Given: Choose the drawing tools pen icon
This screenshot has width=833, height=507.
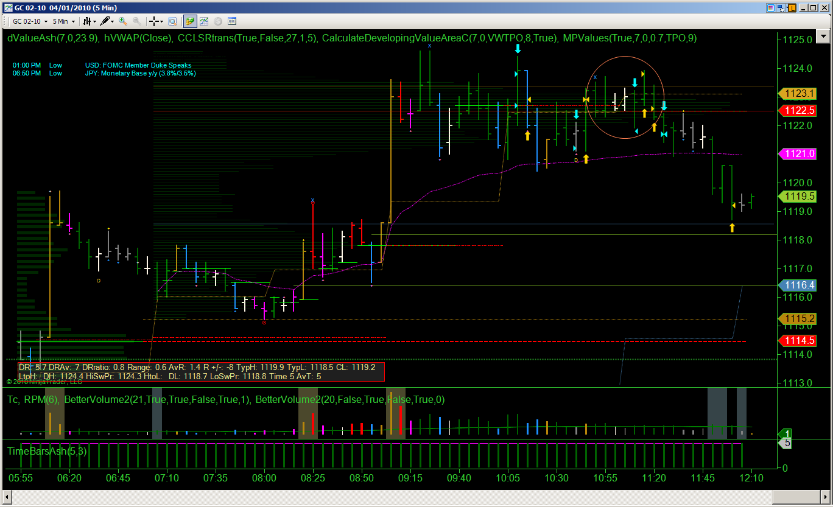Looking at the screenshot, I should [x=105, y=21].
